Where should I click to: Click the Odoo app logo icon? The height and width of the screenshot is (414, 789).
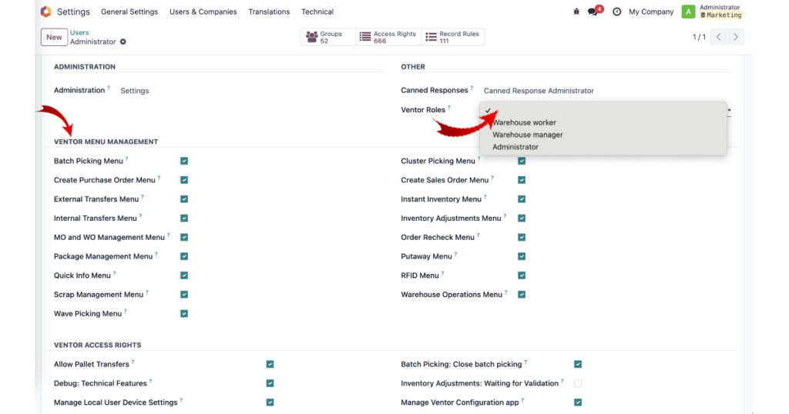tap(45, 12)
